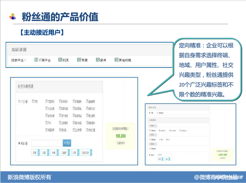Select the 精准兴趣 radio button
This screenshot has width=246, height=183.
tap(19, 143)
